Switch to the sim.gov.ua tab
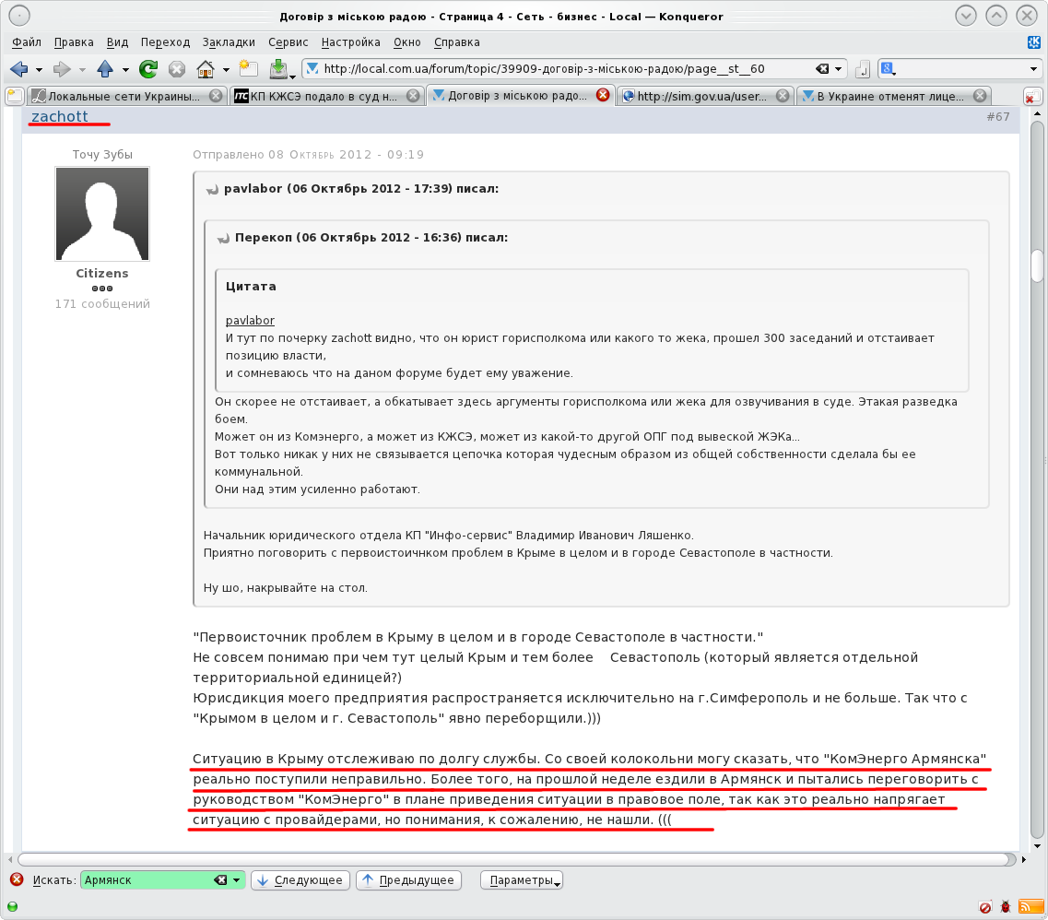 [706, 96]
